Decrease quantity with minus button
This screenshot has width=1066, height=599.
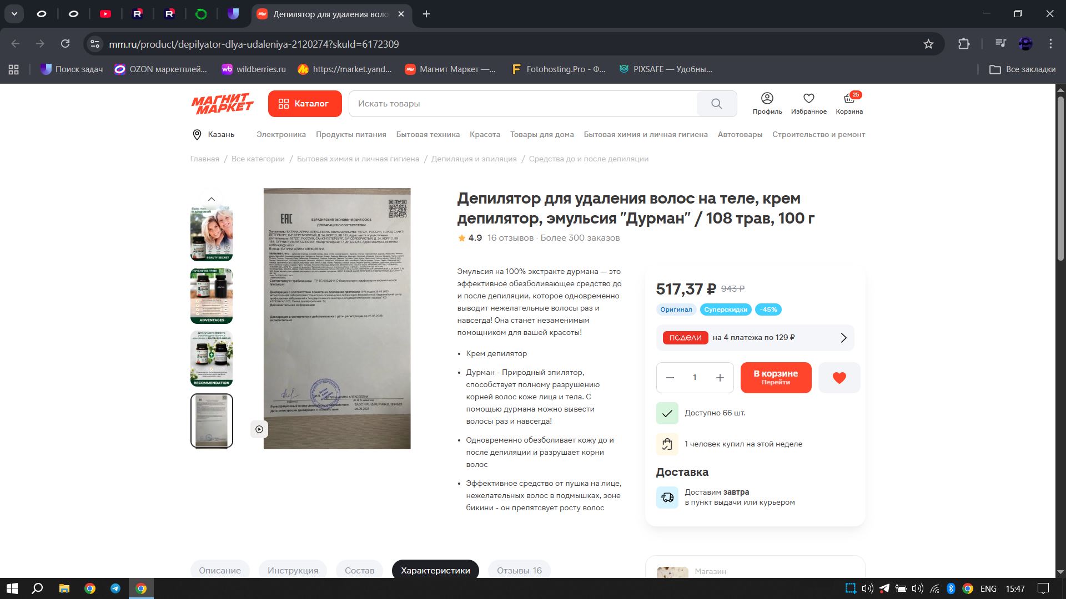(670, 378)
